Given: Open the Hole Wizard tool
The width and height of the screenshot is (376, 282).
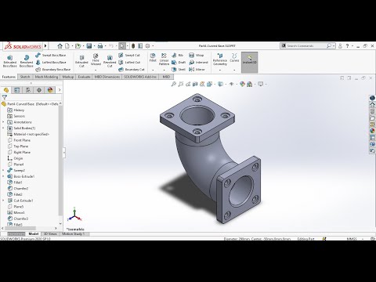Looking at the screenshot, I should [x=96, y=60].
